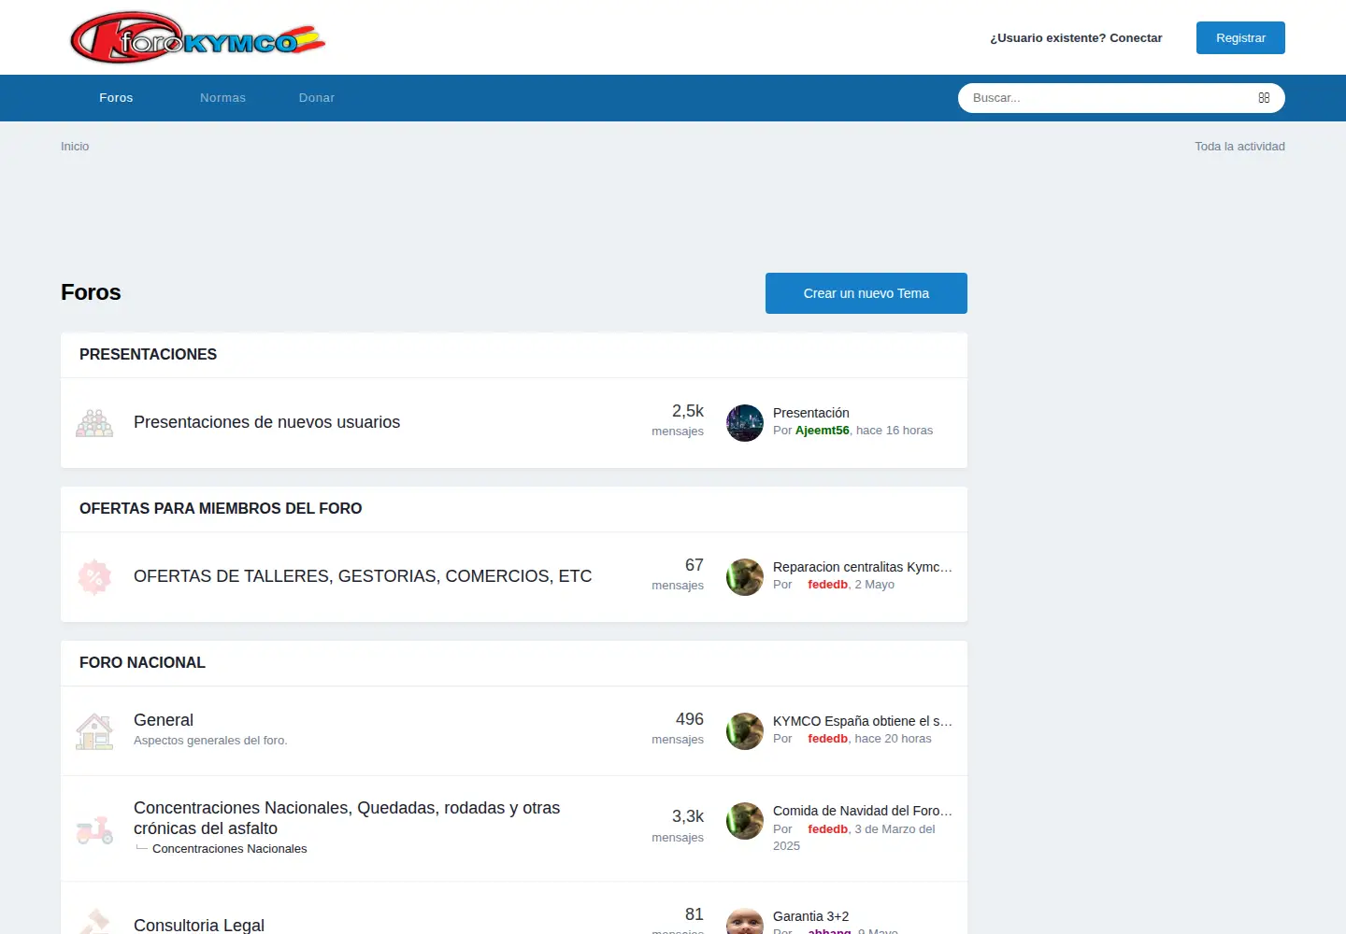Open the Consultoria Legal gavel icon
Image resolution: width=1346 pixels, height=934 pixels.
tap(94, 921)
